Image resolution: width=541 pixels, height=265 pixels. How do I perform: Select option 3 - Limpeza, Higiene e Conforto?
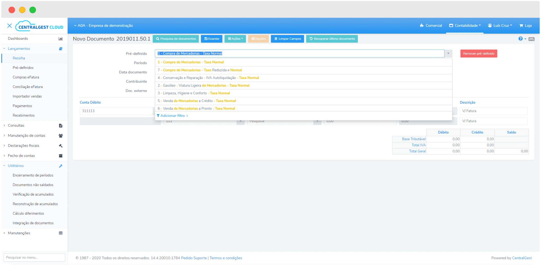coord(303,93)
